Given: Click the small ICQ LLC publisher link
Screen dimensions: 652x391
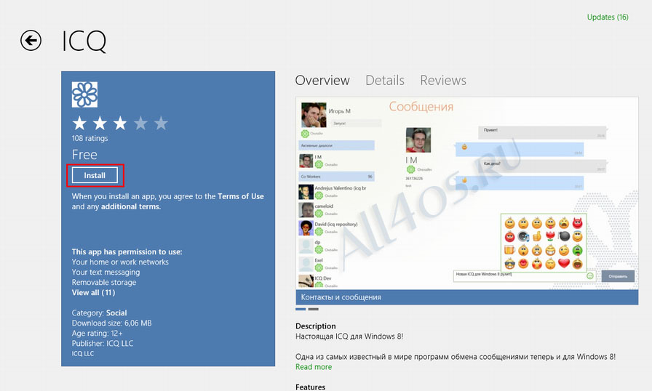Looking at the screenshot, I should 83,354.
